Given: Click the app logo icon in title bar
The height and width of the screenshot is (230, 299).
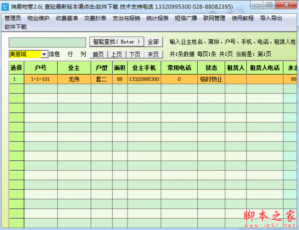Looking at the screenshot, I should tap(5, 7).
